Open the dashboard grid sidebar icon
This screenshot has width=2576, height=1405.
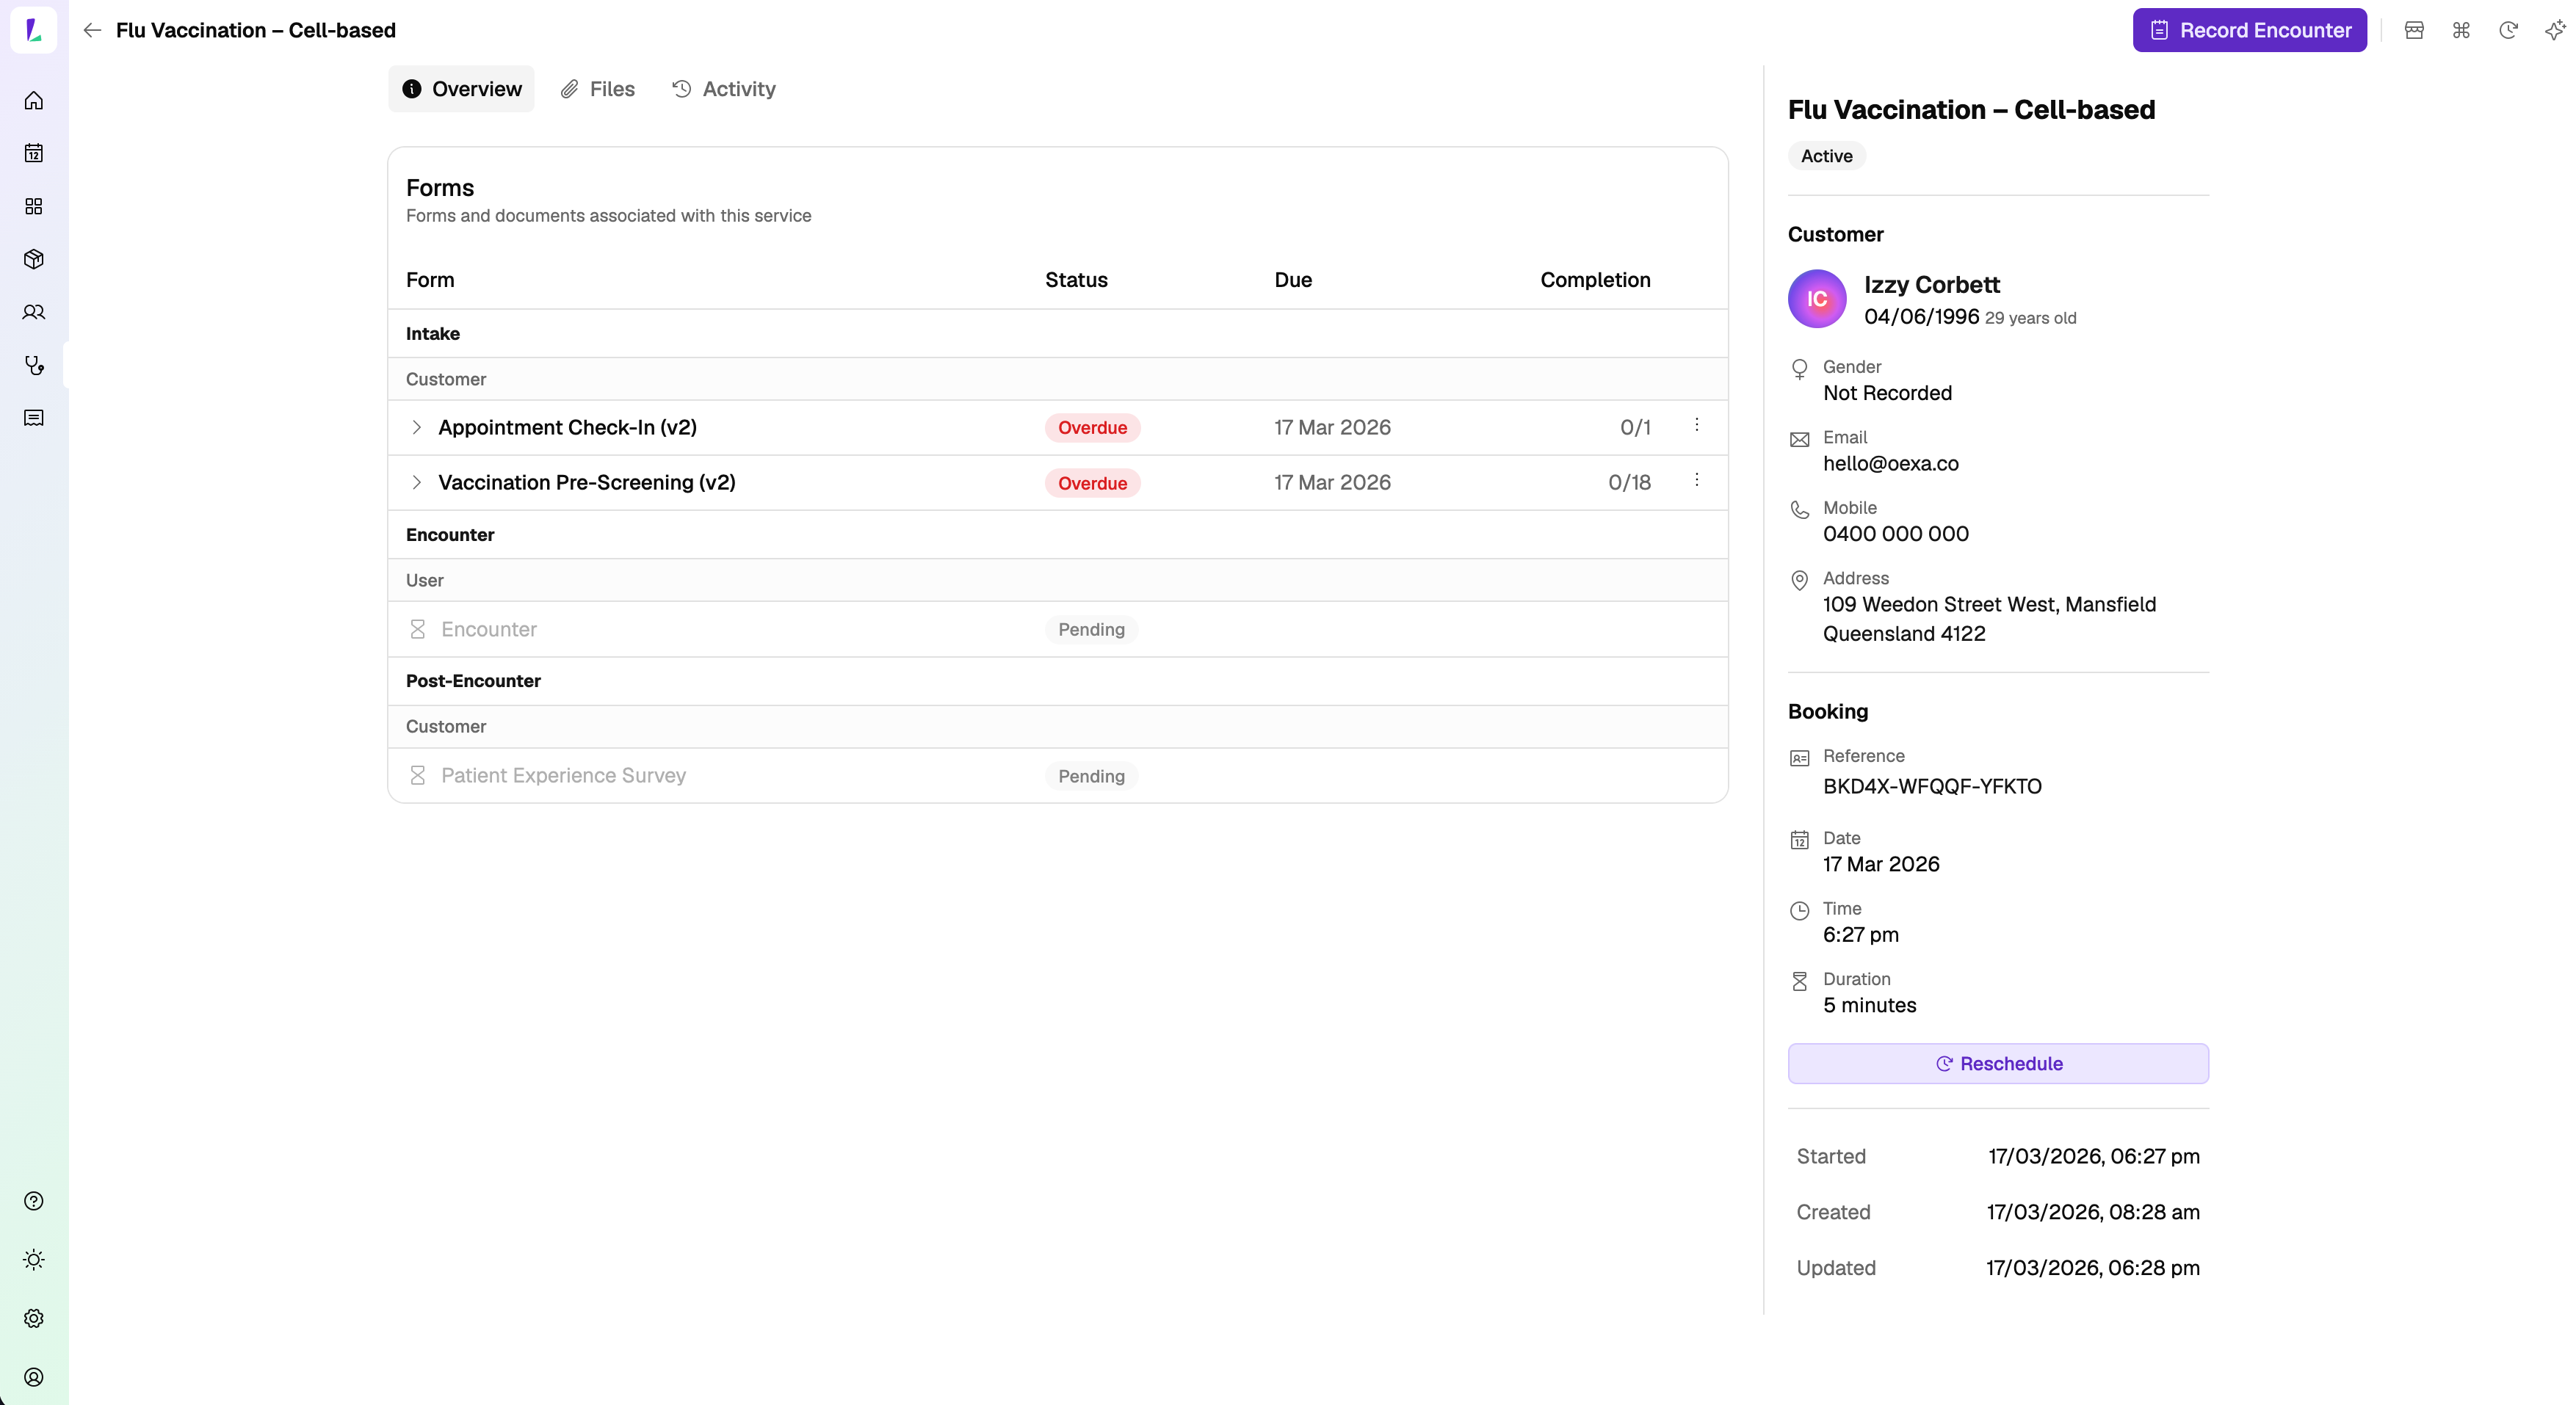click(34, 207)
